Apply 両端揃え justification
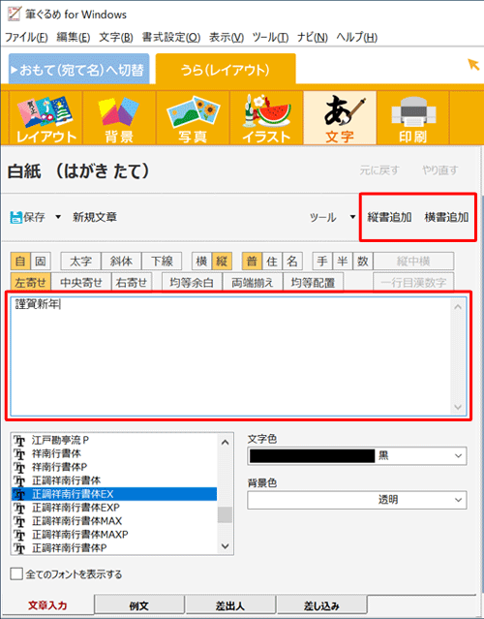This screenshot has width=484, height=619. [x=253, y=282]
